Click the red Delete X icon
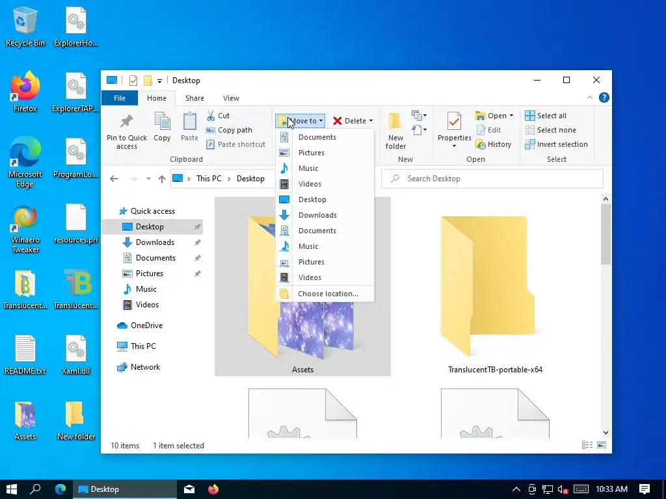This screenshot has width=666, height=499. (x=338, y=121)
